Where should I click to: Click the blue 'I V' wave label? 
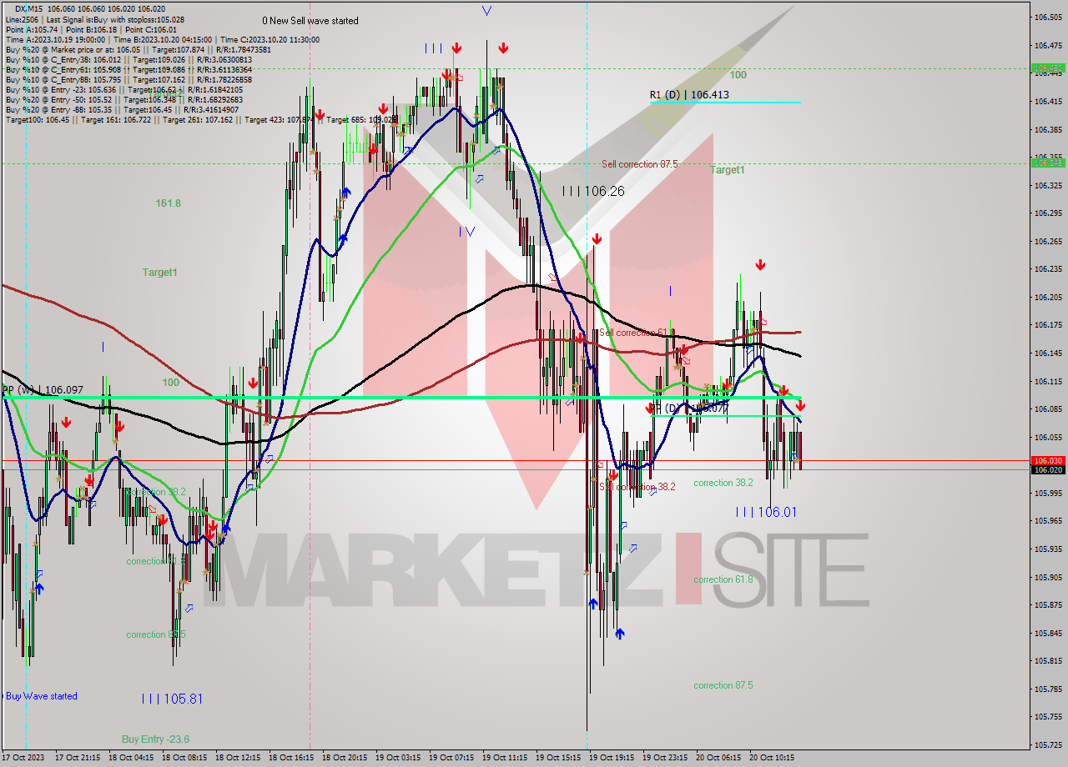466,231
